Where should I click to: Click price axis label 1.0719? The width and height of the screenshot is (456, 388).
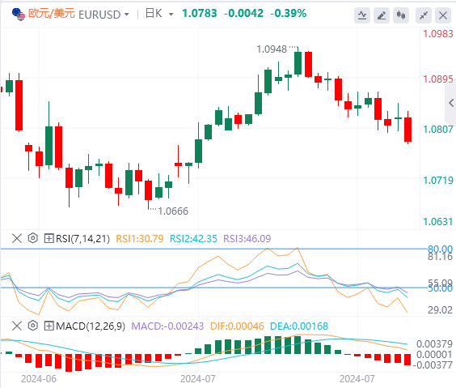(x=438, y=181)
